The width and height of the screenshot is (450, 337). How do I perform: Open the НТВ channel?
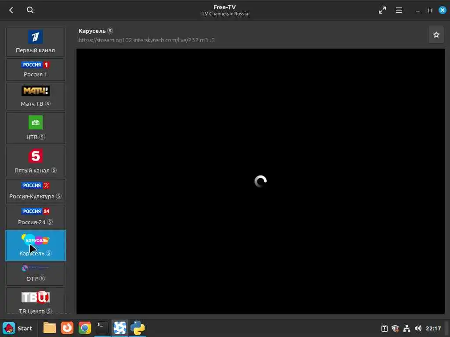pyautogui.click(x=36, y=128)
